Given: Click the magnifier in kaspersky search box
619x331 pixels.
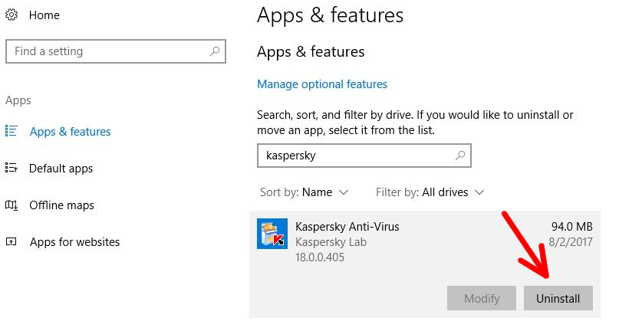Looking at the screenshot, I should [x=460, y=156].
